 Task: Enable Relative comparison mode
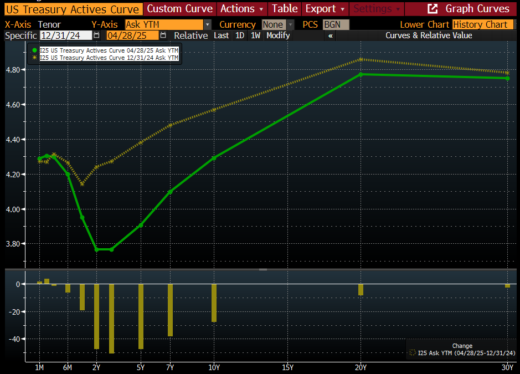coord(191,35)
